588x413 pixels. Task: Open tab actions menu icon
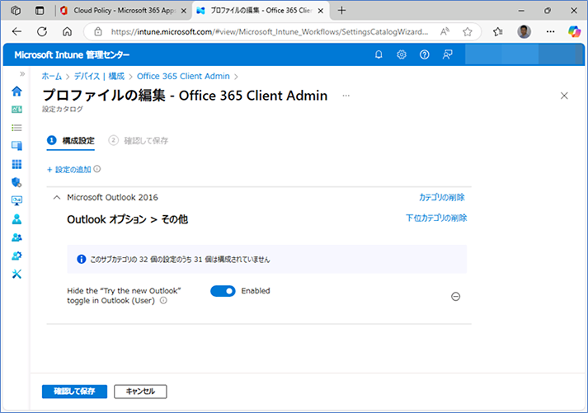[40, 11]
